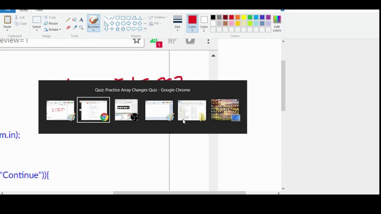
Task: Choose the Right arrow shape
Action: (x=129, y=23)
